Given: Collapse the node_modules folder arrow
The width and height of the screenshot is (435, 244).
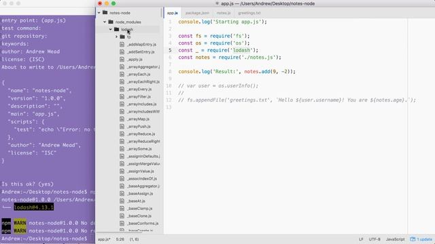Looking at the screenshot, I should (105, 22).
